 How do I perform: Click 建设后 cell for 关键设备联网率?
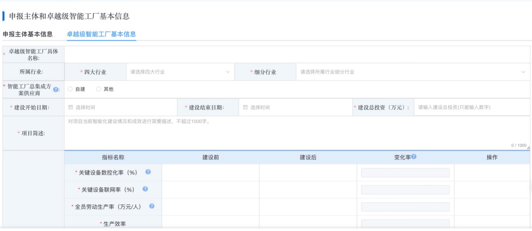pyautogui.click(x=308, y=189)
